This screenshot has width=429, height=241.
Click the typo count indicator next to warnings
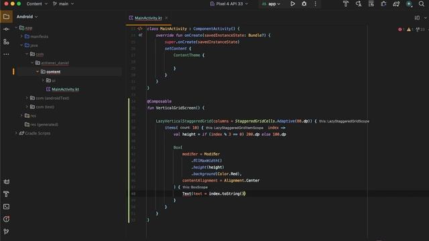point(420,29)
